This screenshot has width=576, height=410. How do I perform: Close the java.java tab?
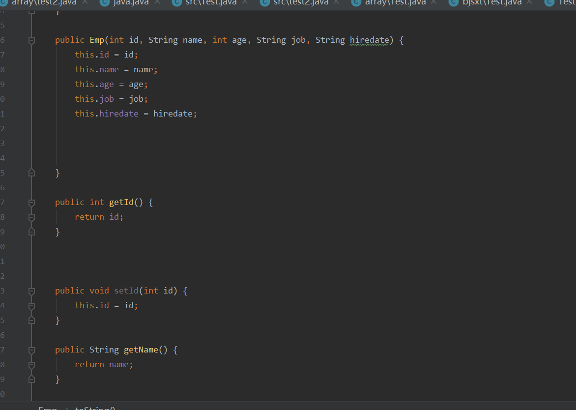point(157,2)
